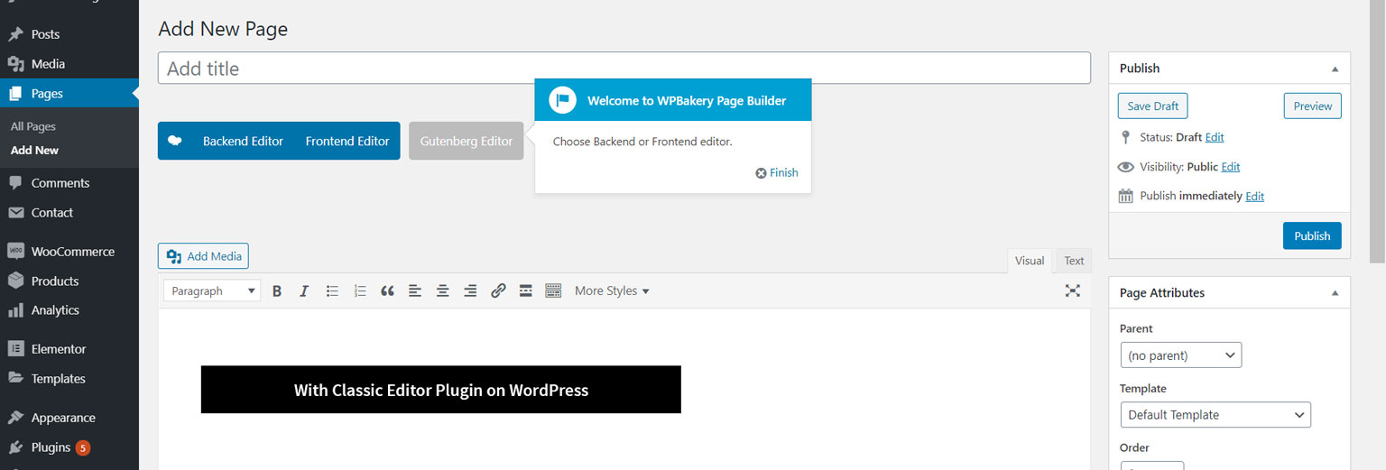Align text center
Viewport: 1386px width, 470px height.
point(443,290)
